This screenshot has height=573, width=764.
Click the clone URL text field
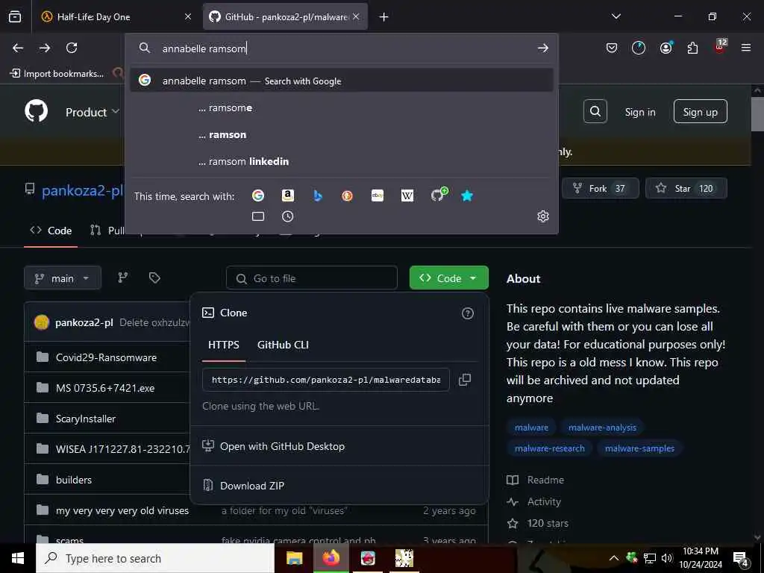click(x=325, y=380)
